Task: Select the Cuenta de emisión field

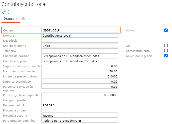Action: click(x=80, y=56)
